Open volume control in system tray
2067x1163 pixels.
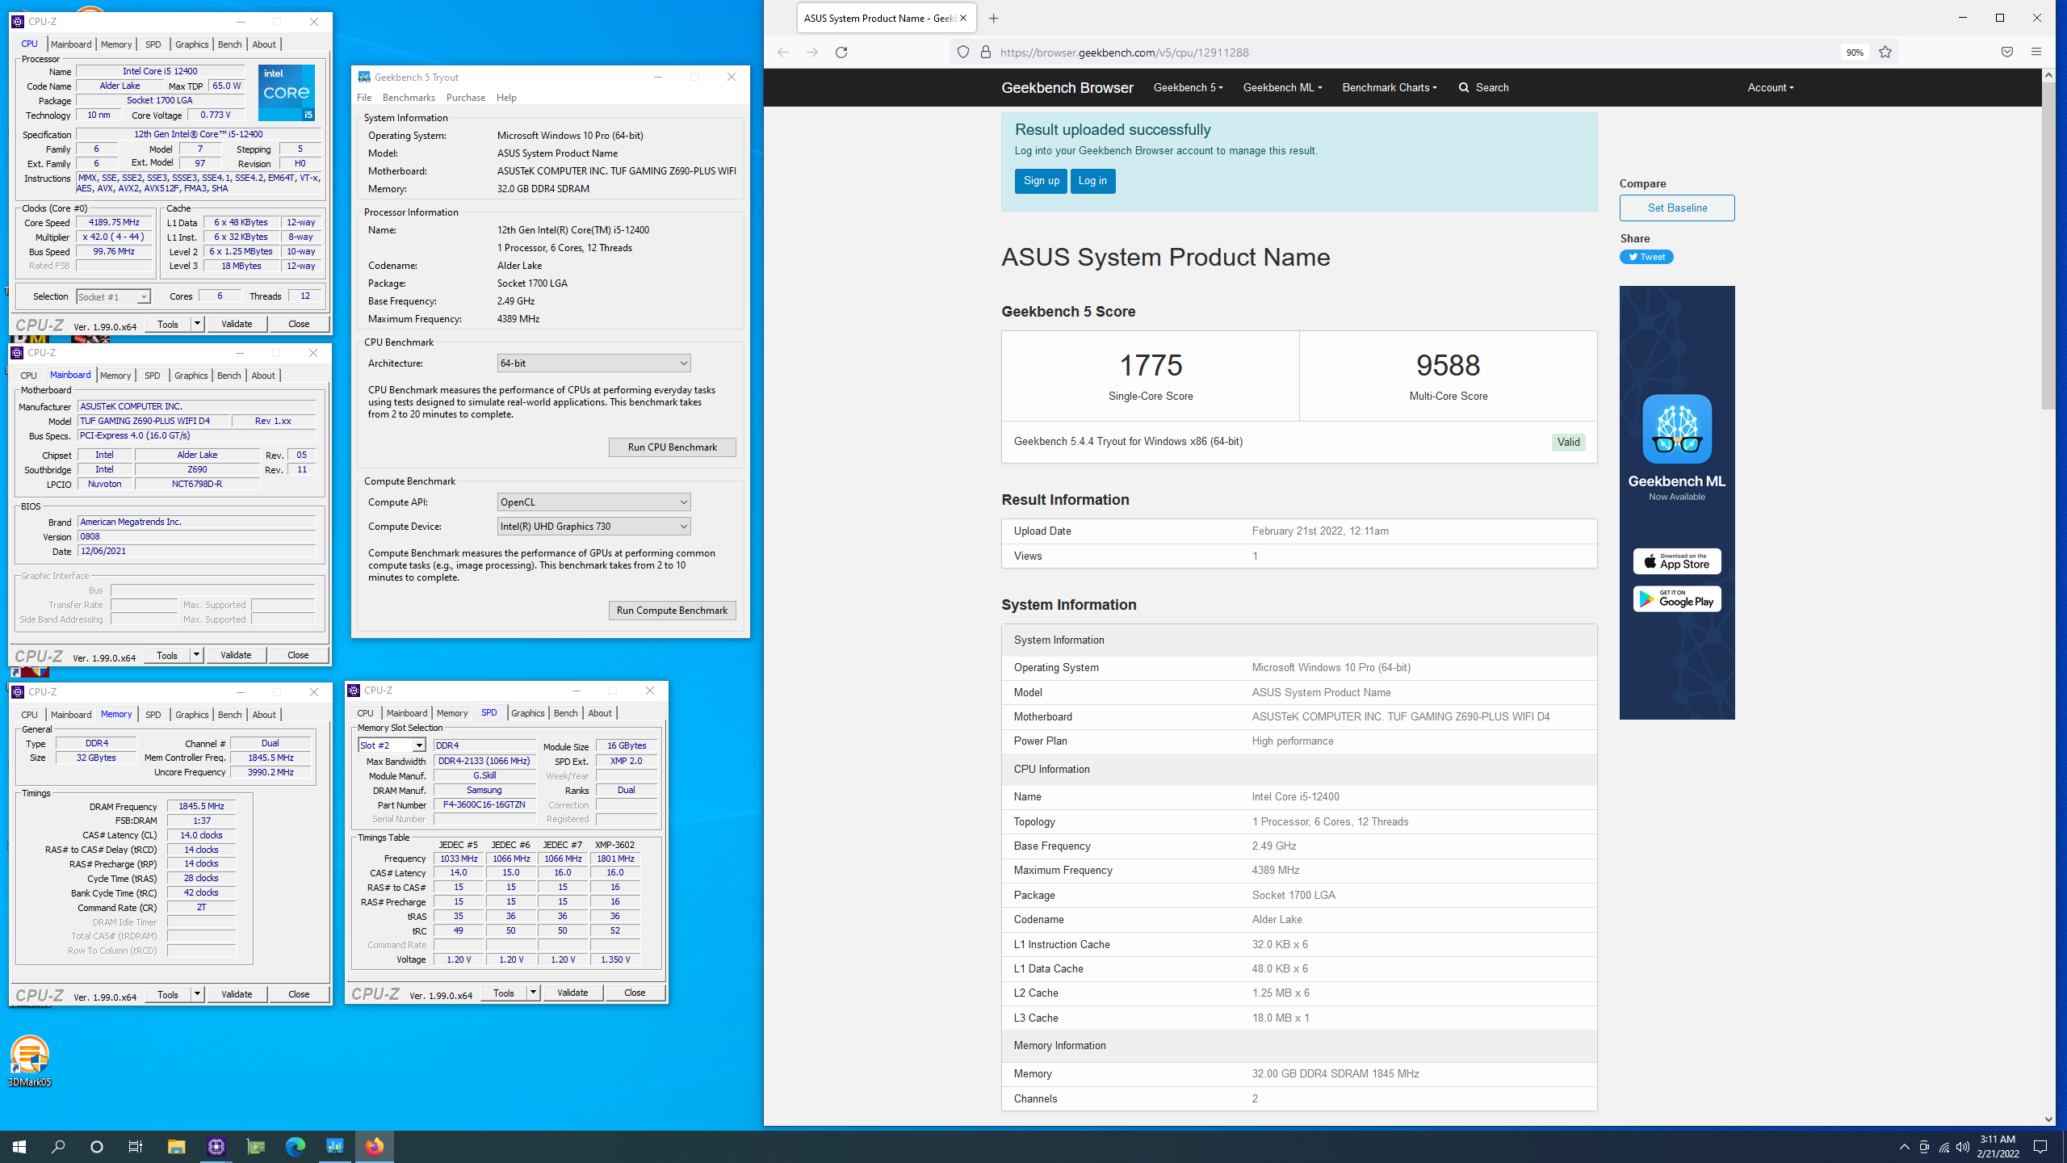point(1963,1147)
